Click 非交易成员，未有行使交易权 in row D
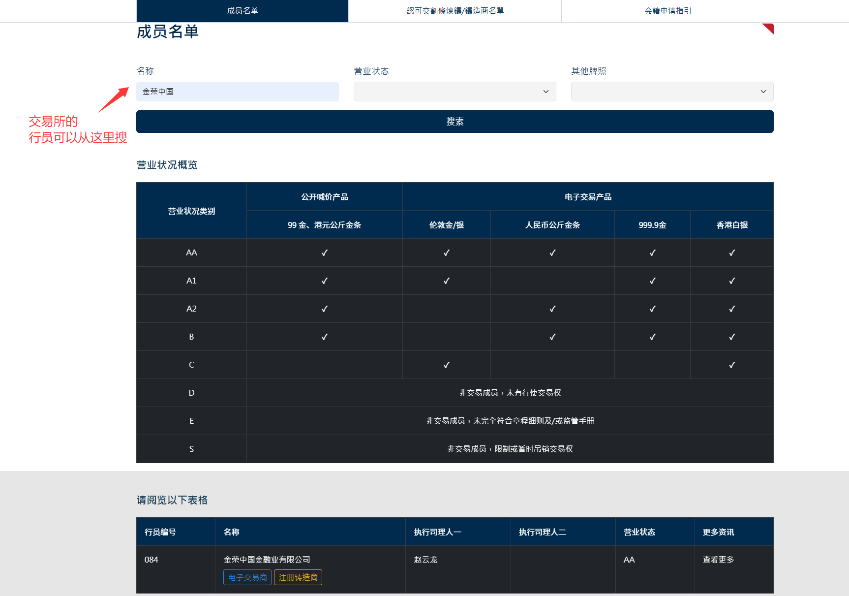The width and height of the screenshot is (849, 596). [510, 393]
